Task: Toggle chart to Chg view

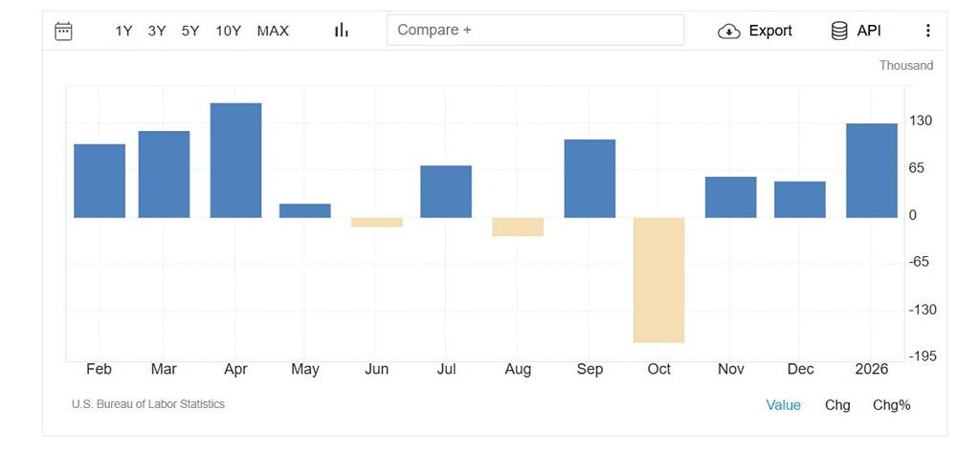Action: click(x=837, y=405)
